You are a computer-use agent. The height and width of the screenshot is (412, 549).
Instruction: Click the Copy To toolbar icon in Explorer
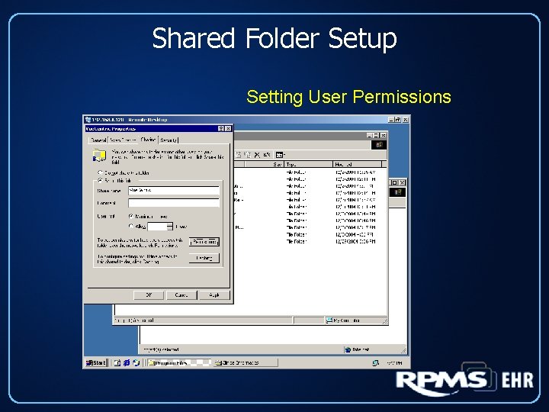pos(248,154)
